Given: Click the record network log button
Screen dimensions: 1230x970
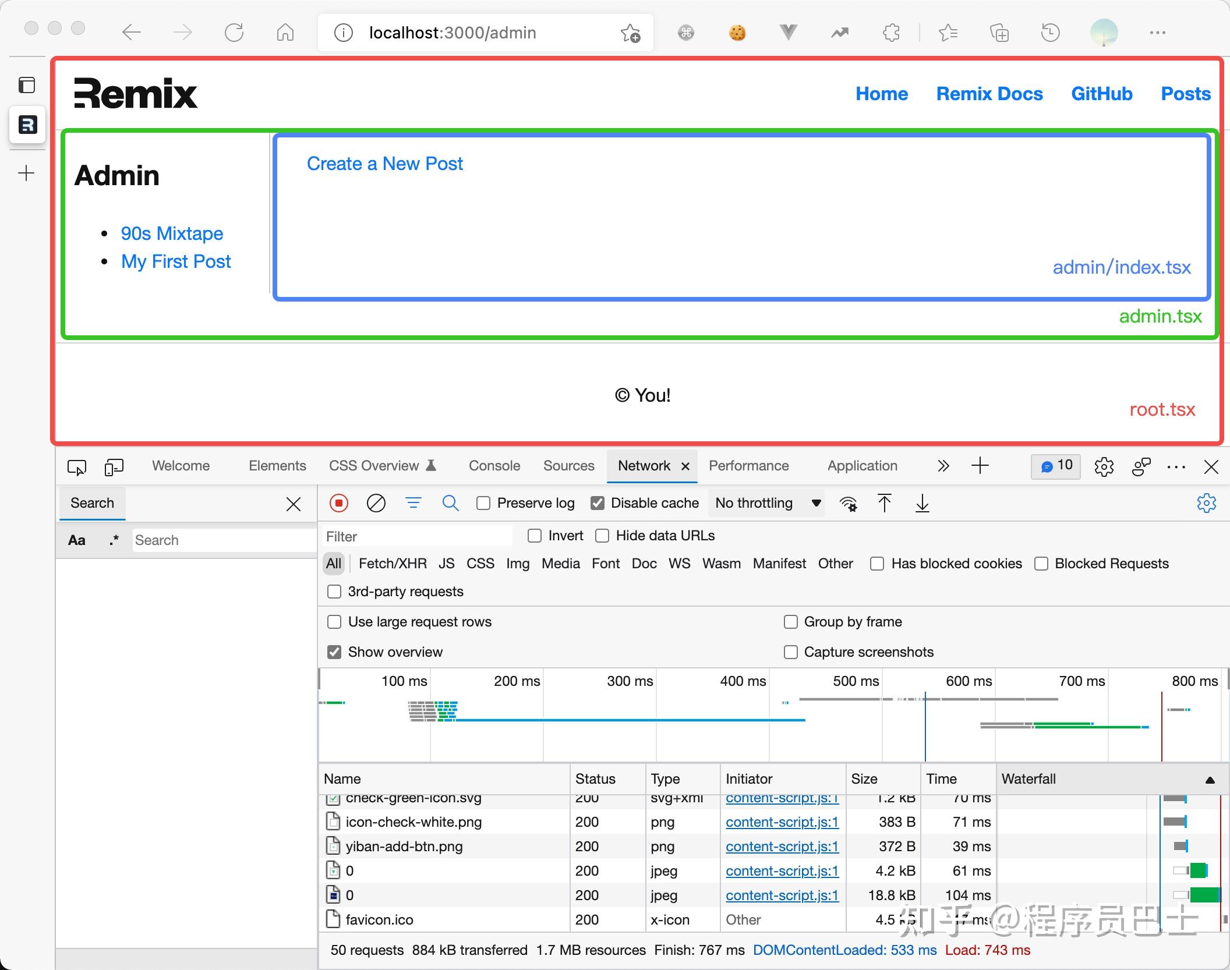Looking at the screenshot, I should [x=338, y=503].
